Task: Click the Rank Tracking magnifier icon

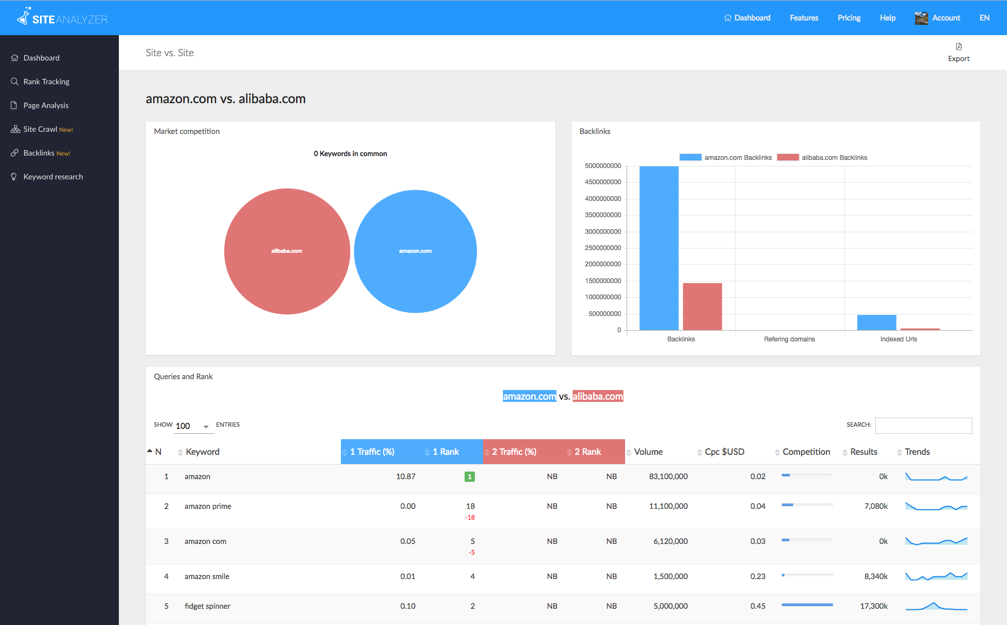Action: (15, 82)
